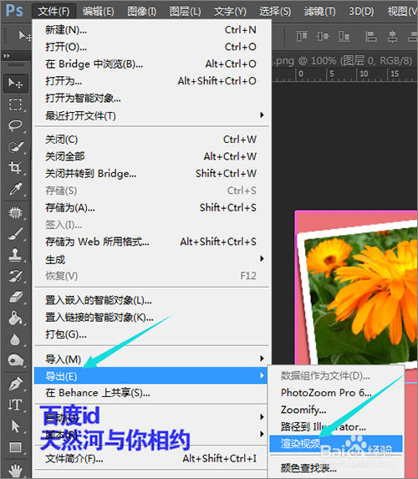This screenshot has width=418, height=479.
Task: Open the 编辑(E) menu
Action: point(98,12)
